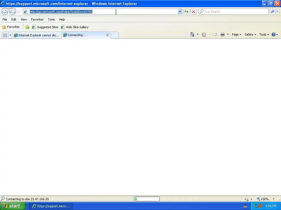Open the search provider options dropdown

[x=277, y=11]
